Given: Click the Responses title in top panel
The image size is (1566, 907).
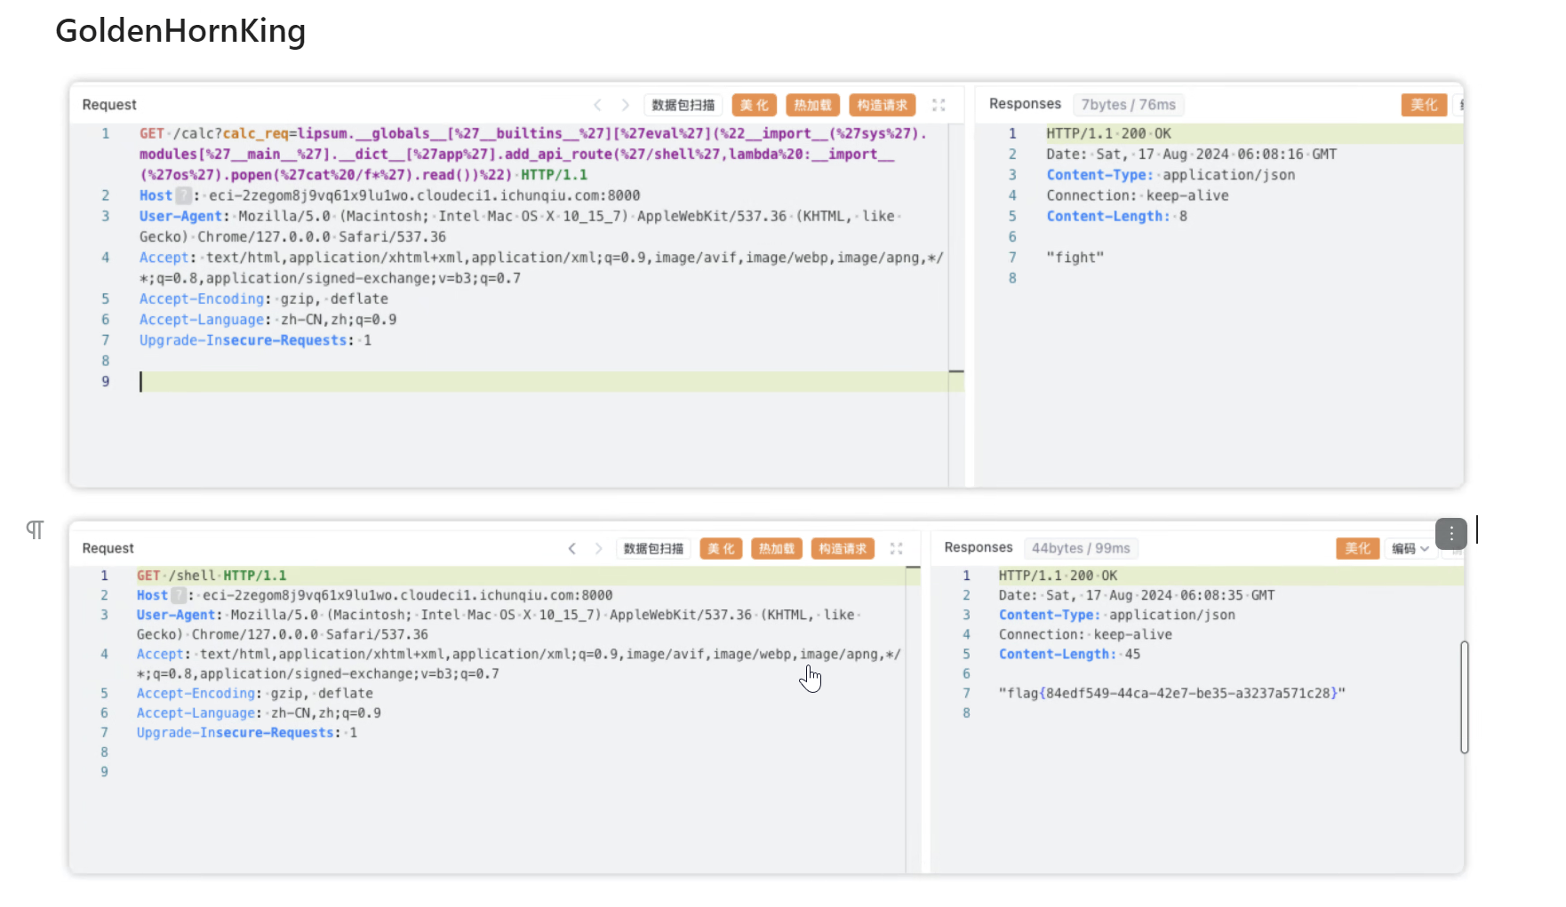Looking at the screenshot, I should [1025, 104].
